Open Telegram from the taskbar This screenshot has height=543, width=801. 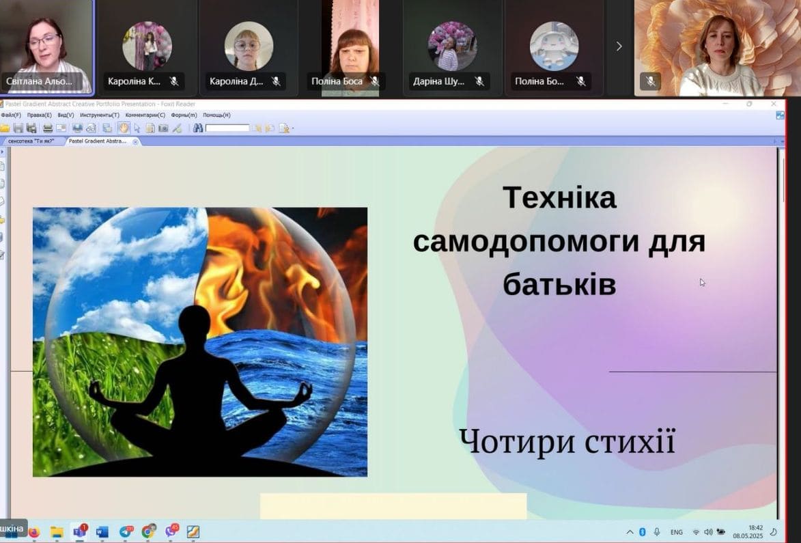click(126, 531)
